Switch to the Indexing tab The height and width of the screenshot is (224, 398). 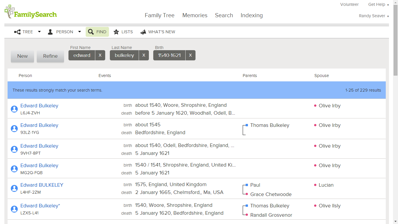(x=251, y=15)
